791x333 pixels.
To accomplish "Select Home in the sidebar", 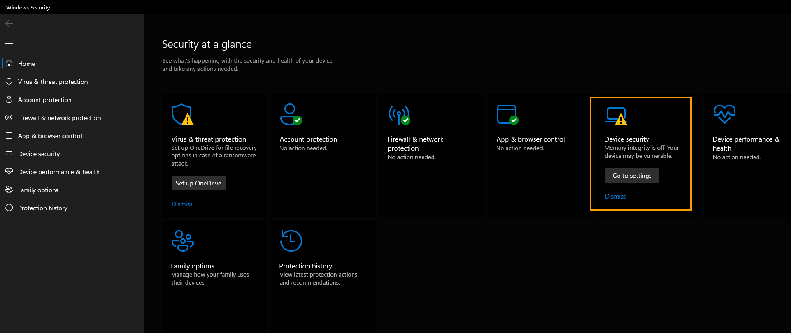I will click(72, 64).
